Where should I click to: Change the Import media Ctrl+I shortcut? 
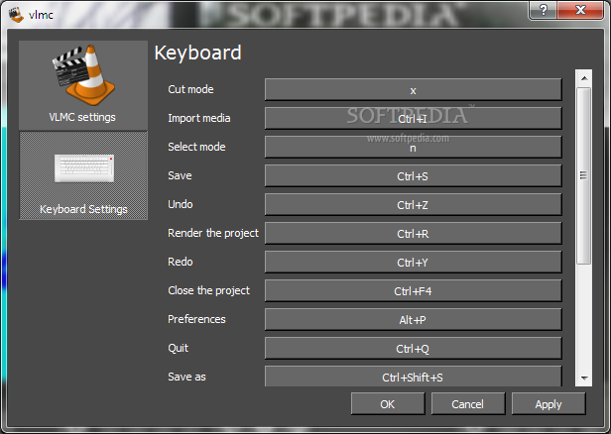pos(413,118)
